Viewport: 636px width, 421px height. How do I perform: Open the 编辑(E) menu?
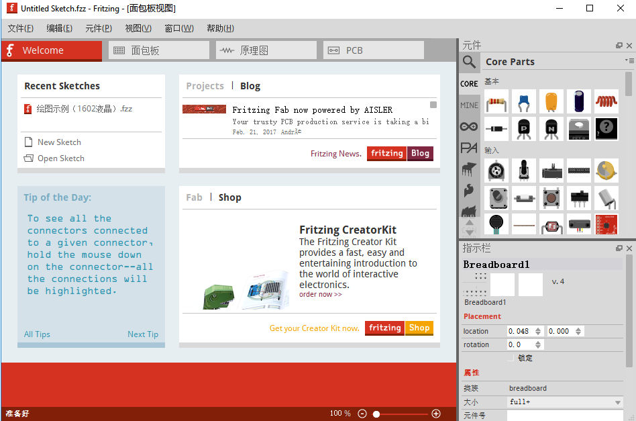[59, 28]
